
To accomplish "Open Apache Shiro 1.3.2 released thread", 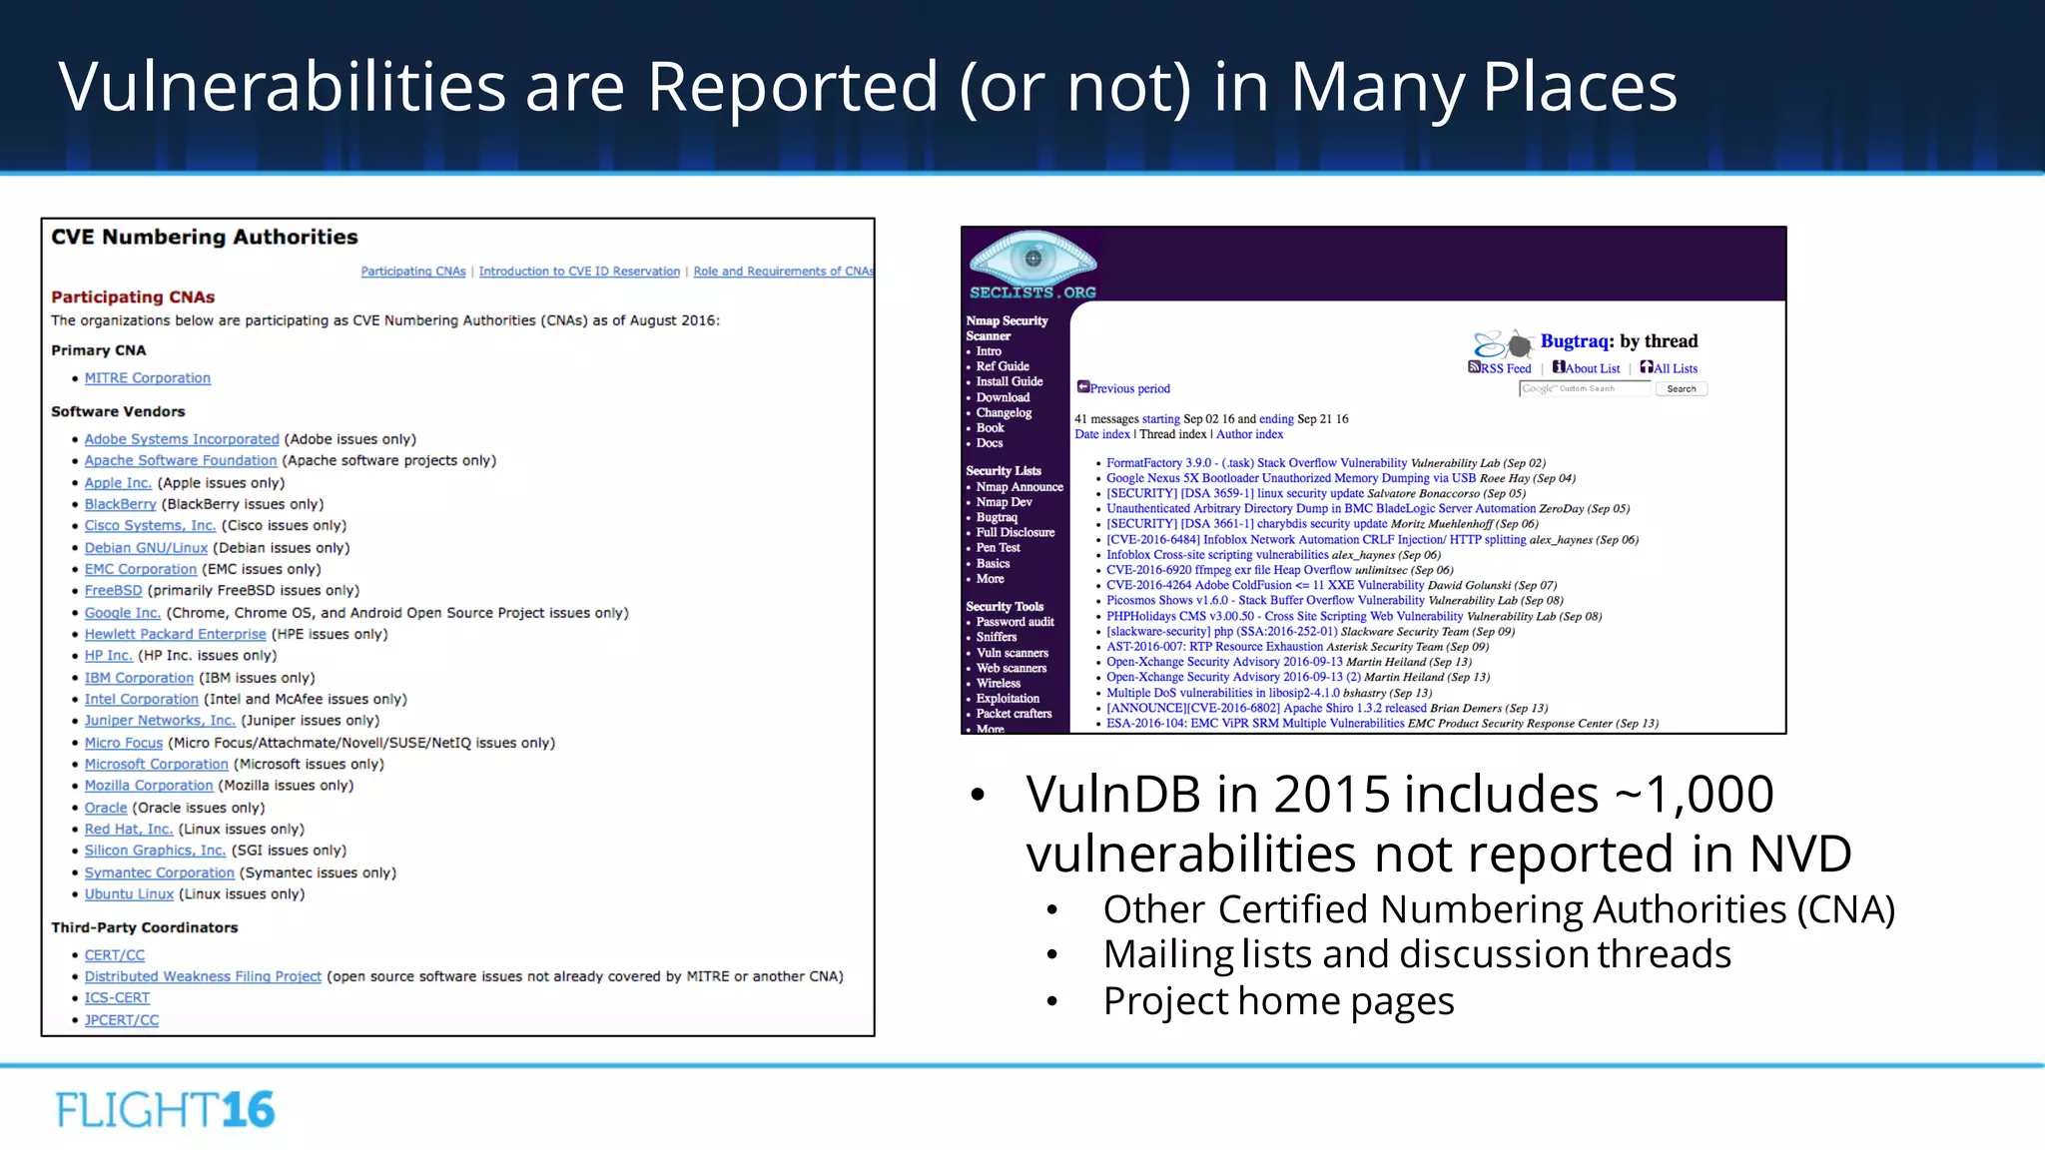I will pos(1266,708).
